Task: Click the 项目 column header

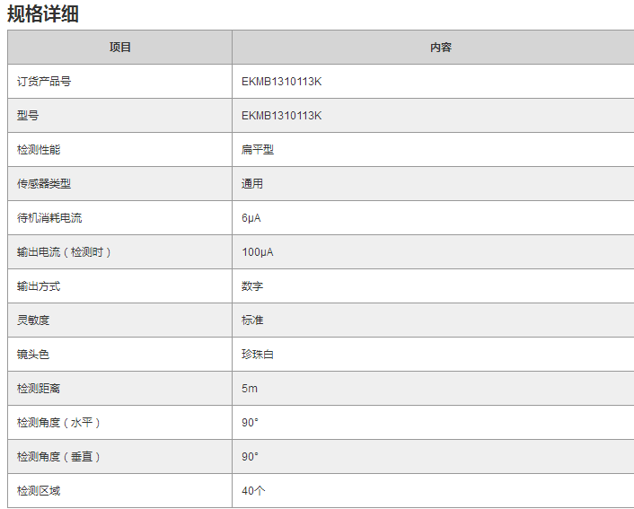Action: point(120,48)
